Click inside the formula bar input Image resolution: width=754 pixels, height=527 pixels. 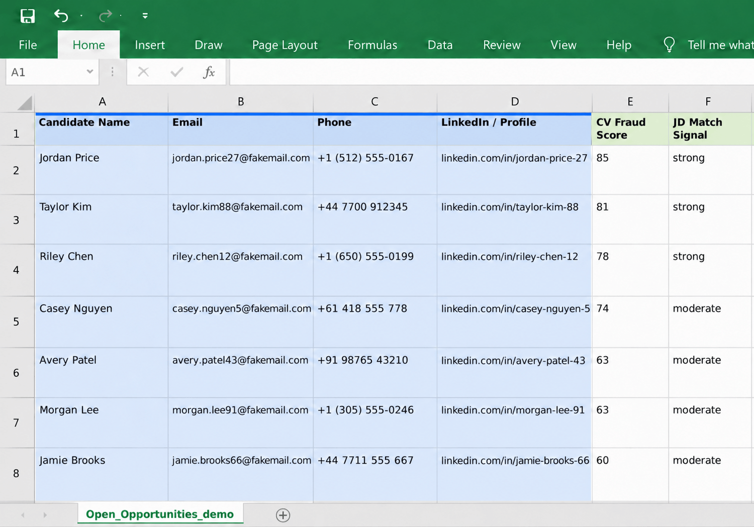[492, 72]
